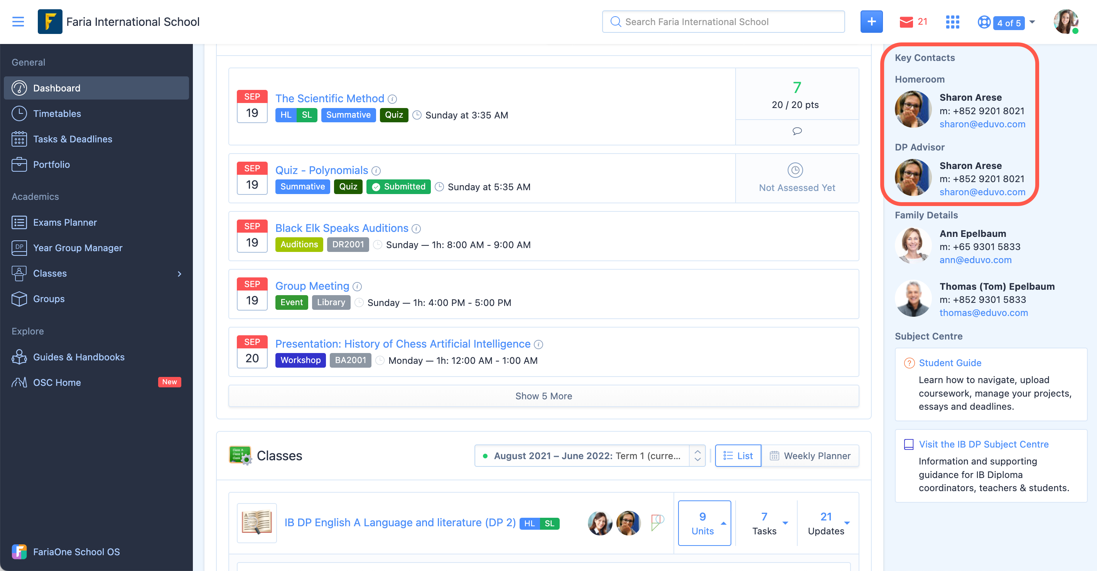Click the clock icon above Not Assessed Yet

click(x=795, y=170)
